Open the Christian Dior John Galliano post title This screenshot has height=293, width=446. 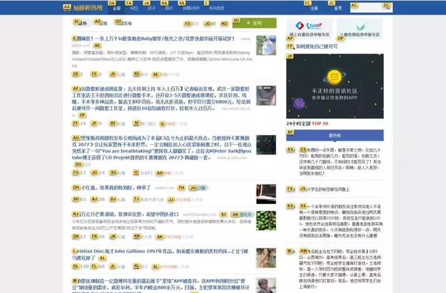160,254
